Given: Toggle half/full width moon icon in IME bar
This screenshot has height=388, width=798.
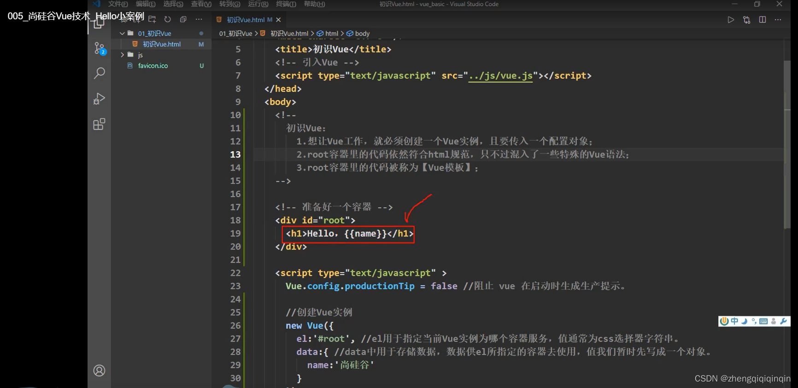Looking at the screenshot, I should pos(744,321).
